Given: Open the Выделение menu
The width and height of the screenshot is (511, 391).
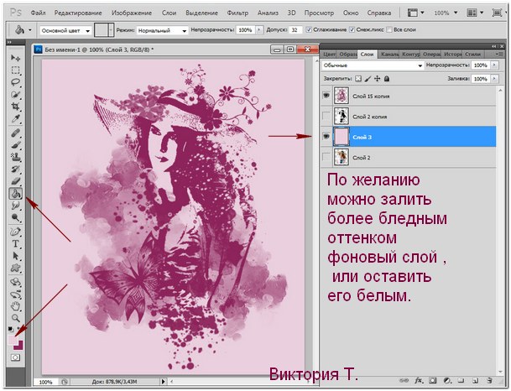Looking at the screenshot, I should tap(201, 13).
